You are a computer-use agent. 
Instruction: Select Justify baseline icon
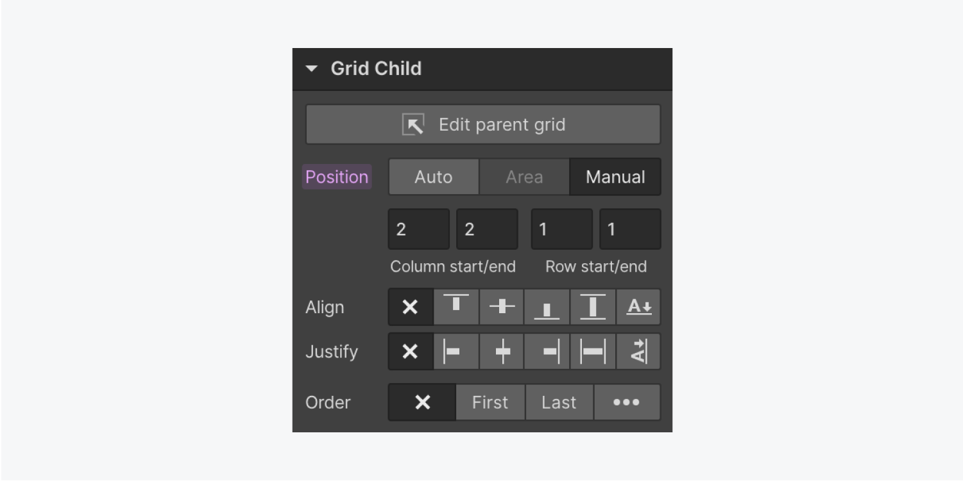coord(638,352)
